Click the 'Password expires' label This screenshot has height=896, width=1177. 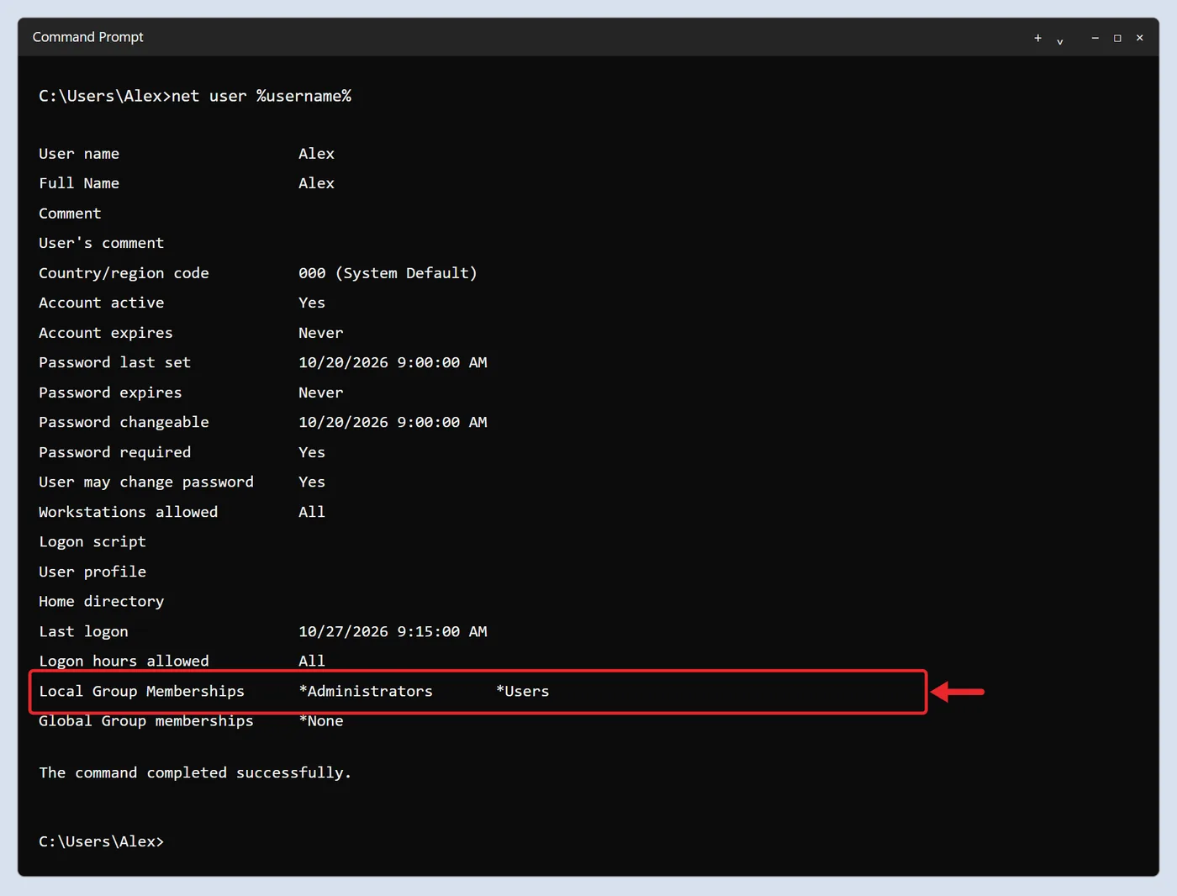(x=110, y=393)
